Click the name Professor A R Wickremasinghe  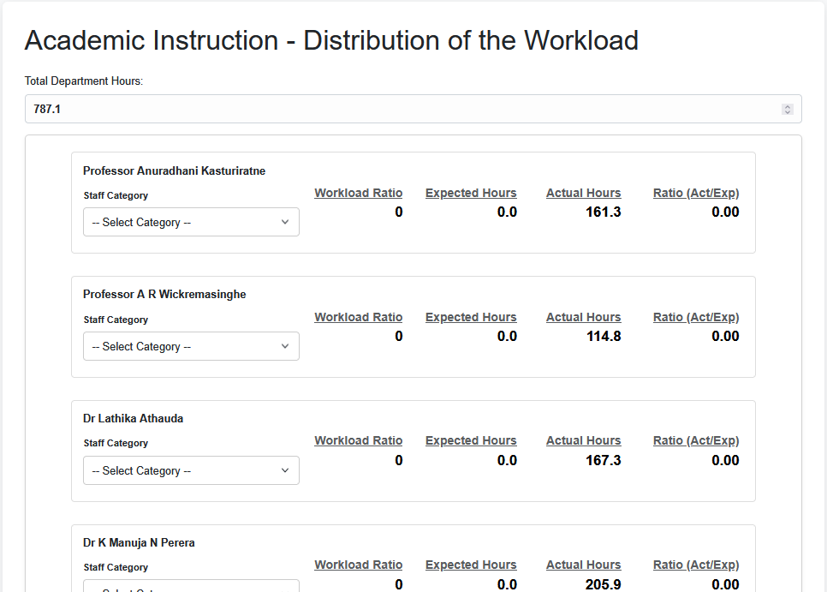(x=164, y=294)
